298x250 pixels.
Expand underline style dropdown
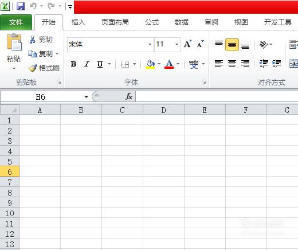[x=109, y=64]
